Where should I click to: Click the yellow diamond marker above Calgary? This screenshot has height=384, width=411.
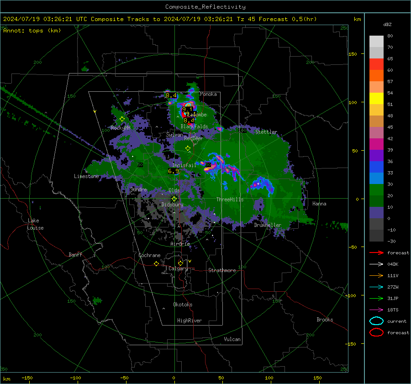pos(180,263)
